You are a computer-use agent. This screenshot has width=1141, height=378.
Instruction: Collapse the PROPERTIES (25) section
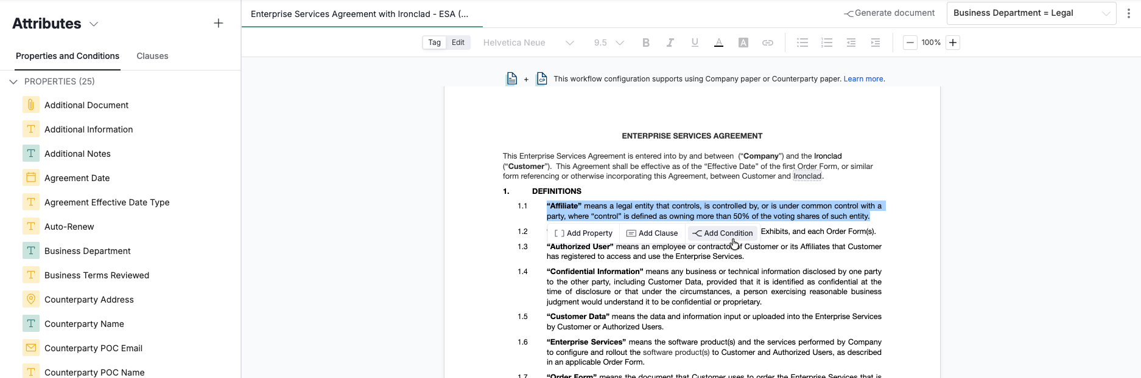(x=13, y=81)
